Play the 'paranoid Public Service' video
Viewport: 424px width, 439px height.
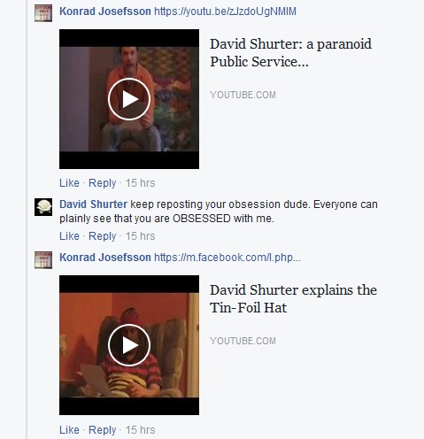click(129, 99)
